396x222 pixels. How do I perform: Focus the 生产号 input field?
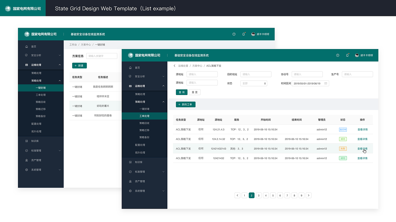pos(357,74)
